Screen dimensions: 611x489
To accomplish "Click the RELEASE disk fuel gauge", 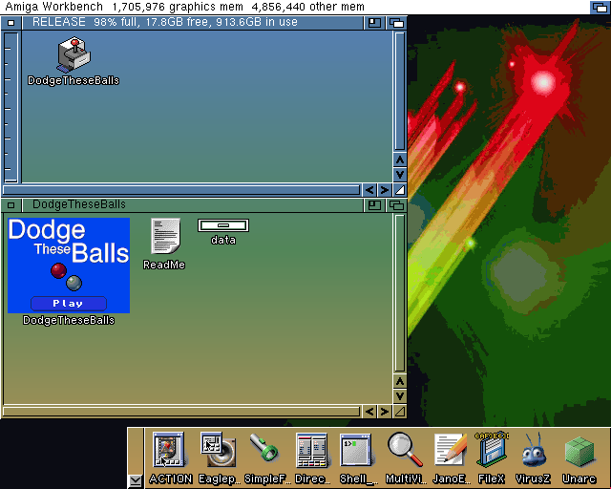I will [11, 107].
